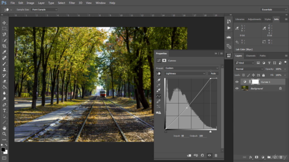Toggle Curves 1 layer visibility eye
289x162 pixels.
coord(237,82)
